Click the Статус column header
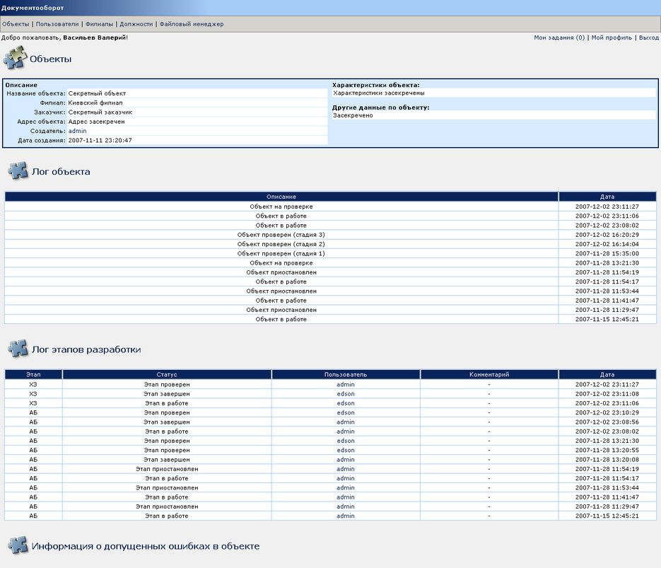The width and height of the screenshot is (661, 568). coord(167,374)
